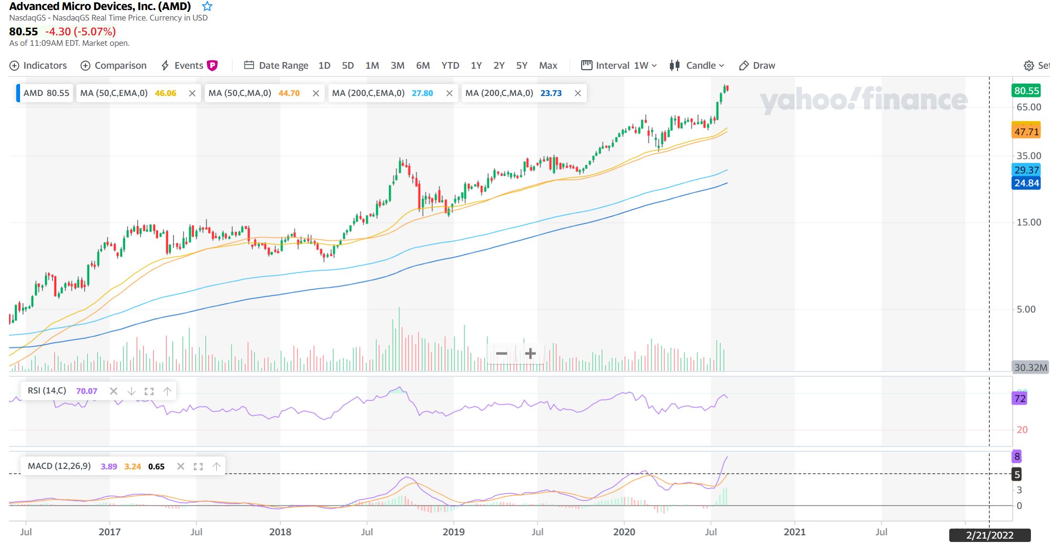Zoom in chart with plus button
Screen dimensions: 1050x552
pyautogui.click(x=530, y=353)
